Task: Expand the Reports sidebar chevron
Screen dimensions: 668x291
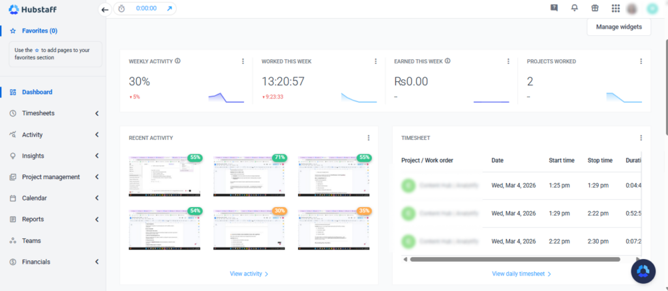Action: (97, 219)
